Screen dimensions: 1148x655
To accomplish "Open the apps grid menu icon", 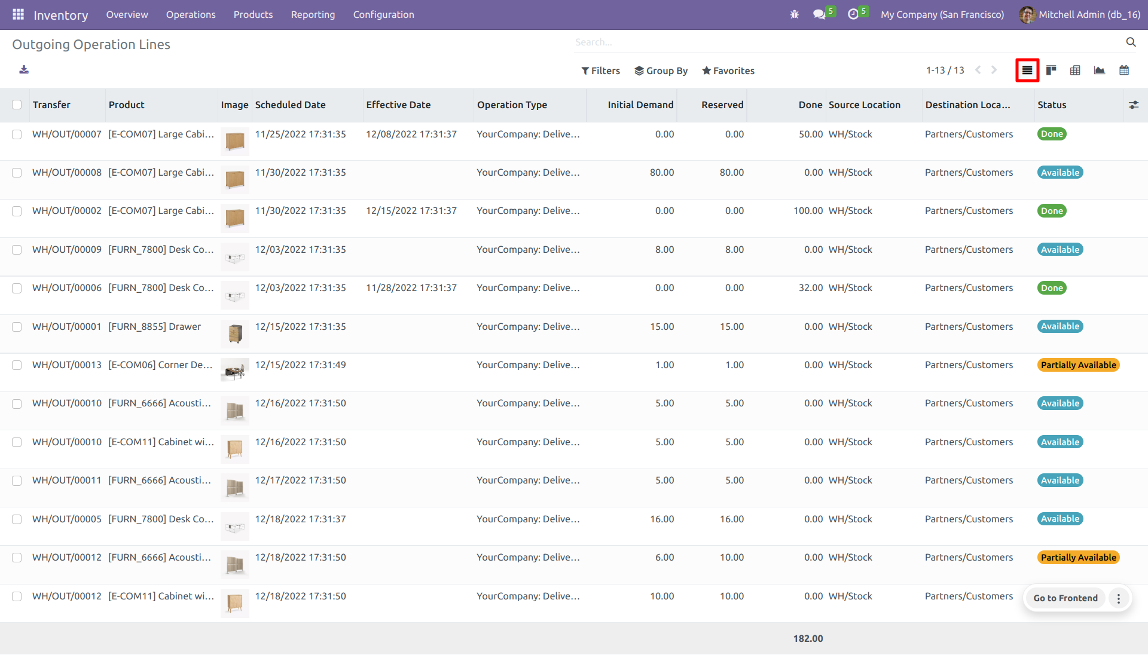I will 18,14.
